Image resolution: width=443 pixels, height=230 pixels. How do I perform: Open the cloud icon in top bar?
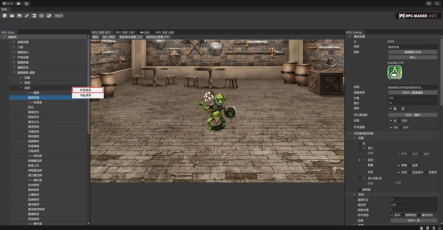[18, 3]
